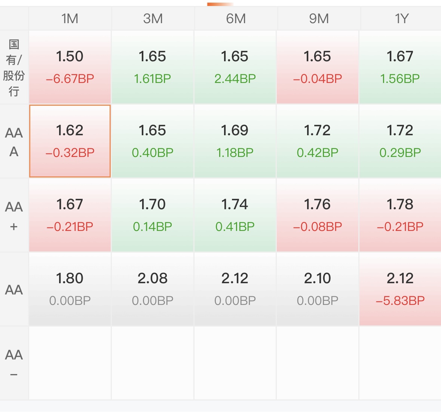Click the 国有/股份行 row label

pos(14,67)
